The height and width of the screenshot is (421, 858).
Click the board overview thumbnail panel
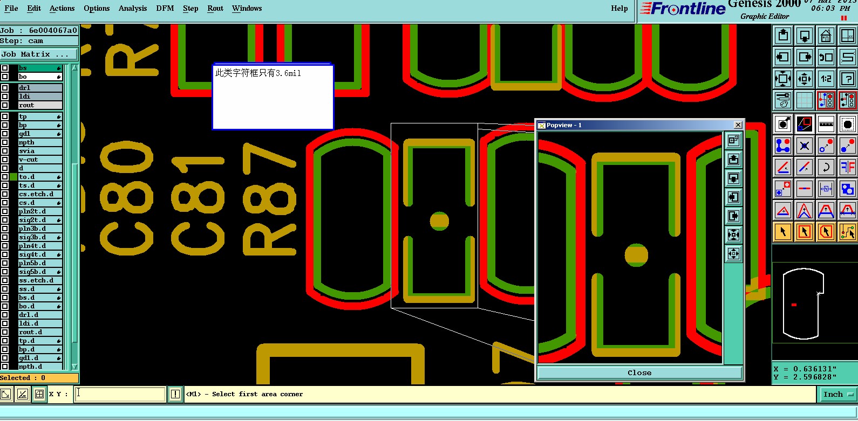815,302
